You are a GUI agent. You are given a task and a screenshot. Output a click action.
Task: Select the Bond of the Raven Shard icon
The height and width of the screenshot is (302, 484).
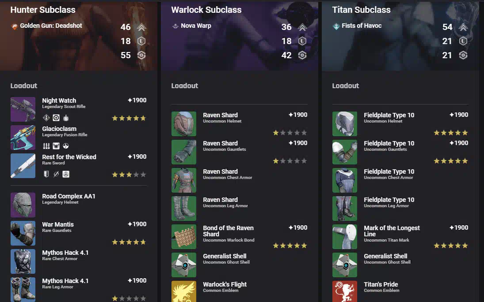[184, 237]
